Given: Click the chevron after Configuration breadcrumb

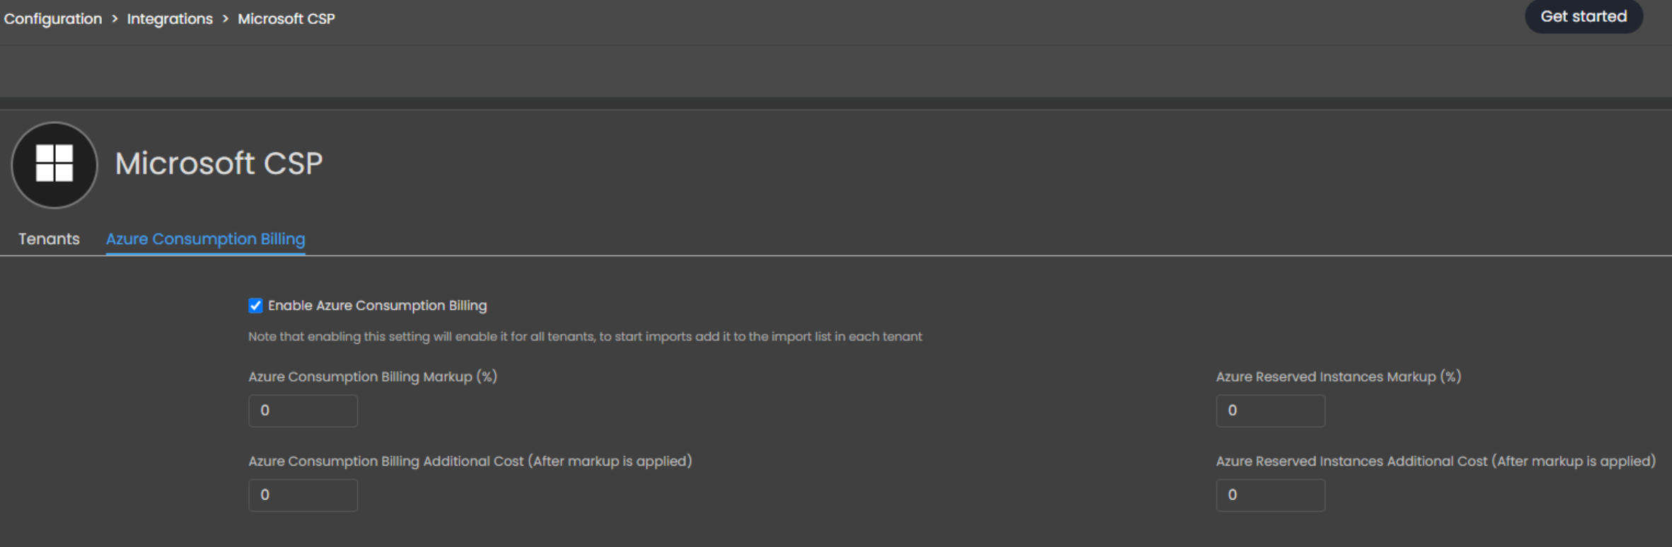Looking at the screenshot, I should pyautogui.click(x=115, y=19).
